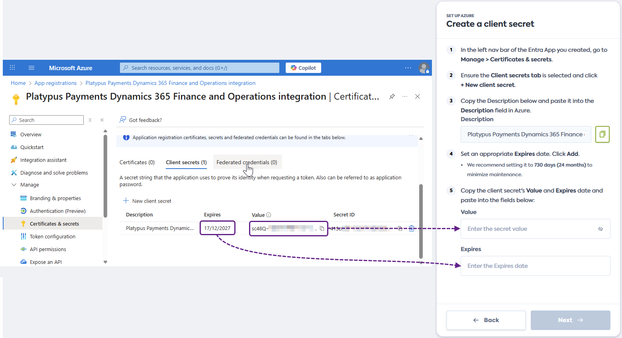The image size is (622, 338).
Task: Collapse the left navigation pane
Action: (102, 120)
